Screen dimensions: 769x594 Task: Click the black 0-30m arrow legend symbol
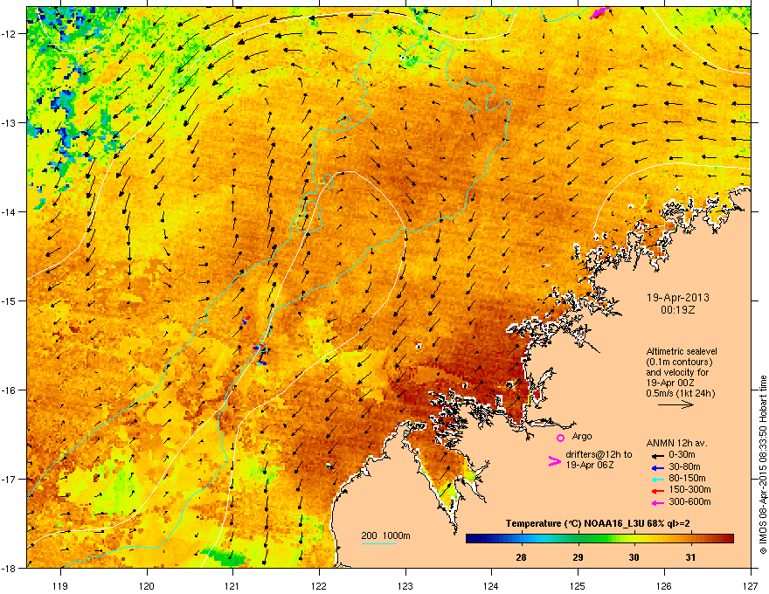click(x=657, y=456)
